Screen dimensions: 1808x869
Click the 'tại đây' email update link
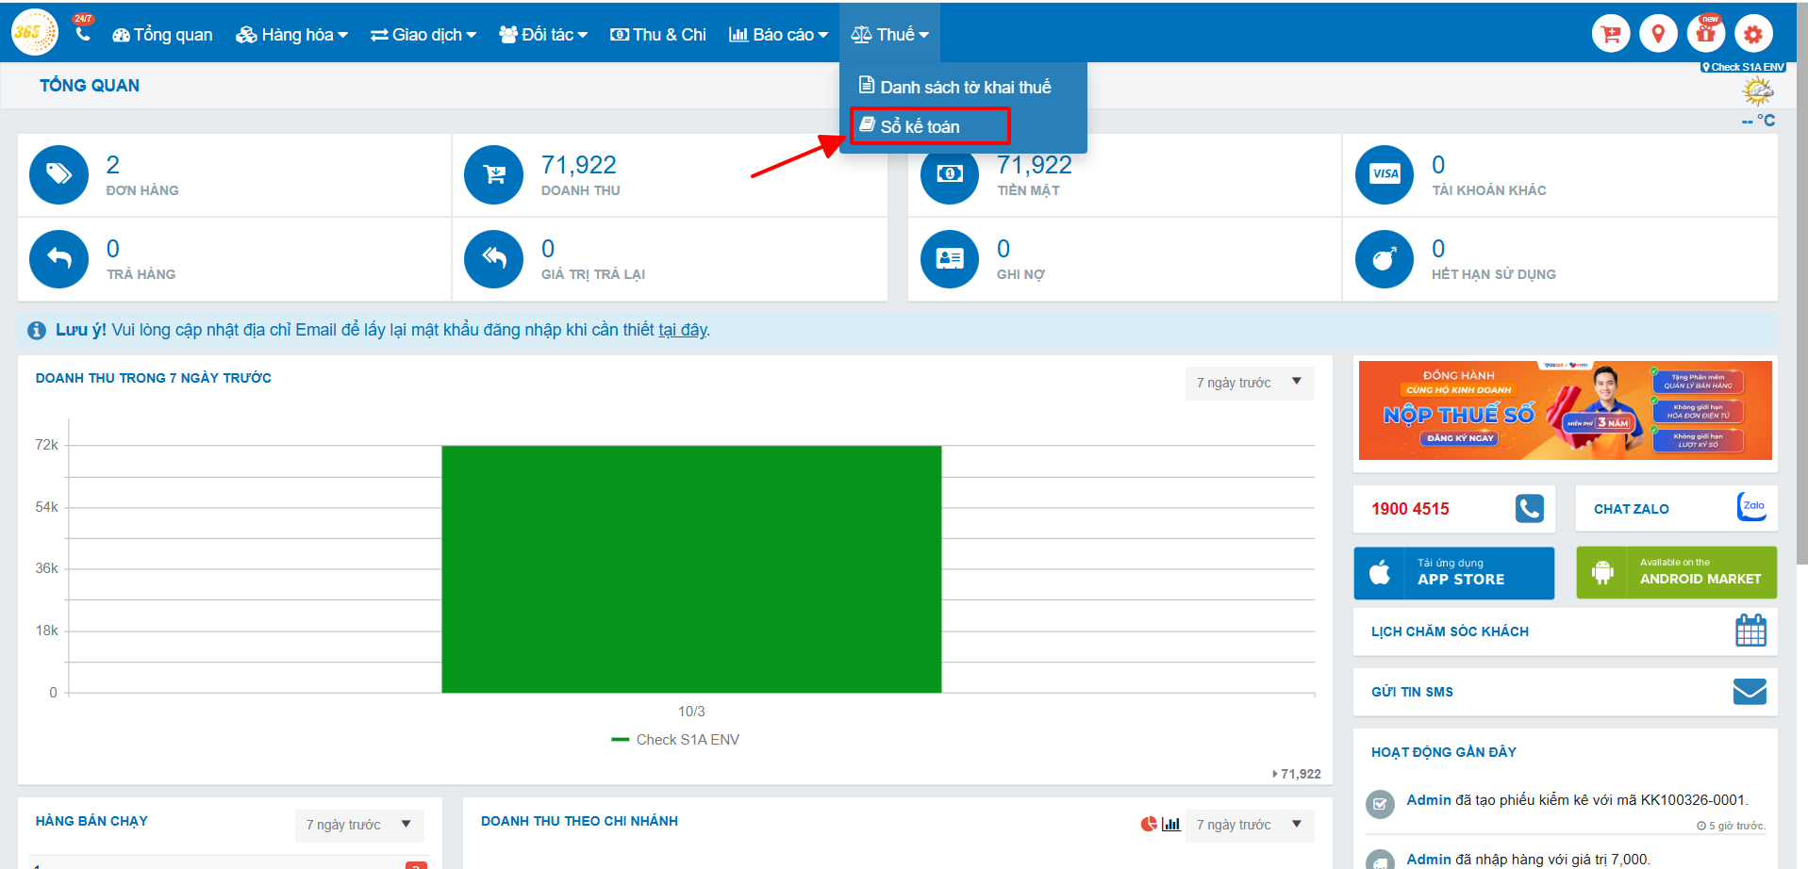(x=683, y=330)
